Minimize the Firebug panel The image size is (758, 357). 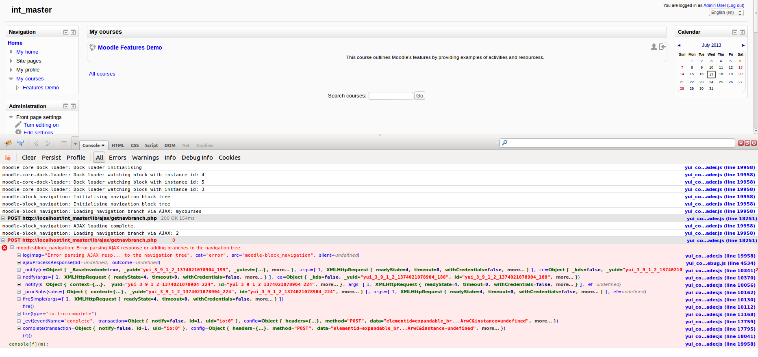coord(741,143)
